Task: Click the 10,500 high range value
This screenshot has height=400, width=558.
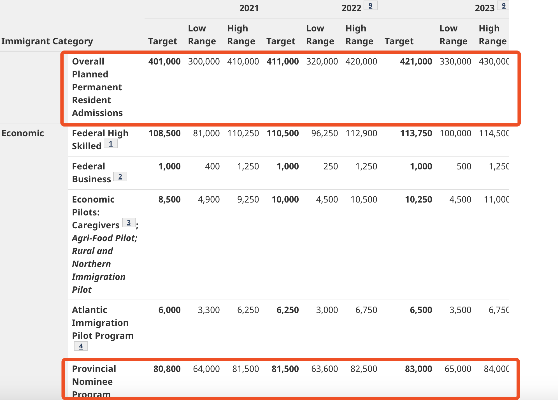Action: tap(364, 199)
